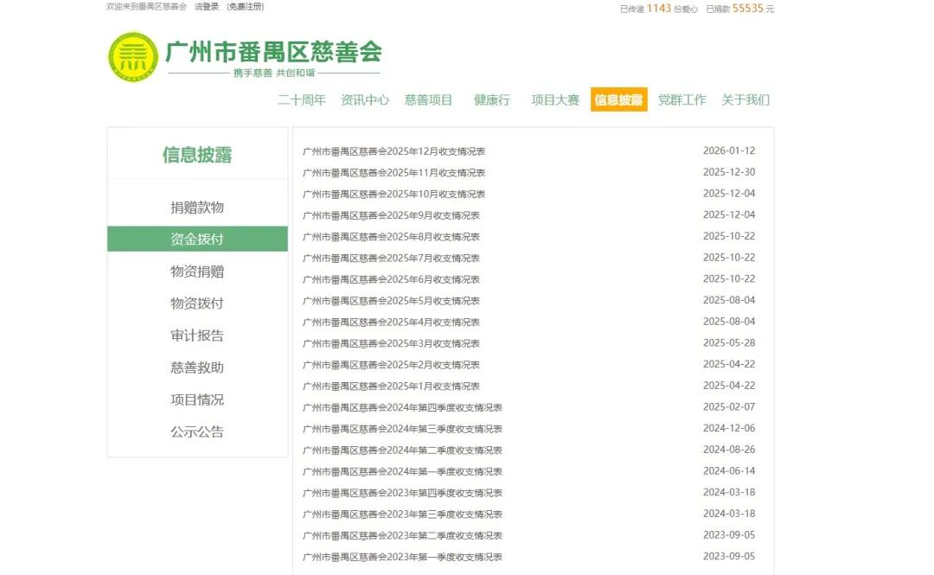Open the 二十周年 navigation menu item

point(302,99)
